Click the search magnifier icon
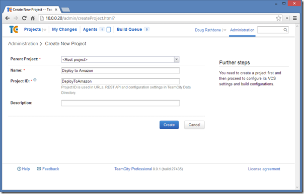The height and width of the screenshot is (194, 304). tap(285, 30)
